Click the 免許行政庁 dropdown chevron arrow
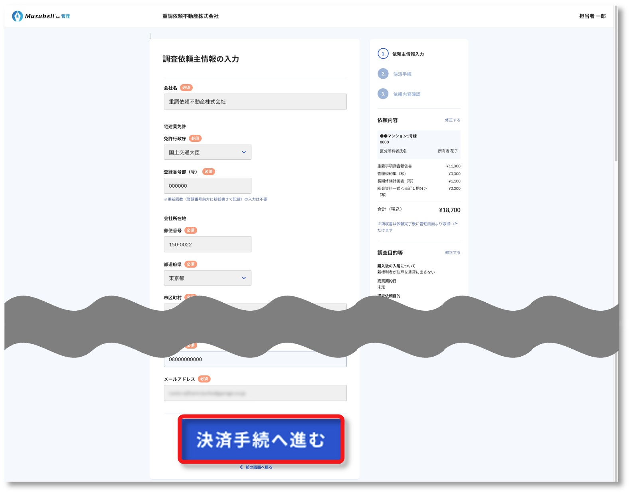The width and height of the screenshot is (631, 494). pos(244,152)
